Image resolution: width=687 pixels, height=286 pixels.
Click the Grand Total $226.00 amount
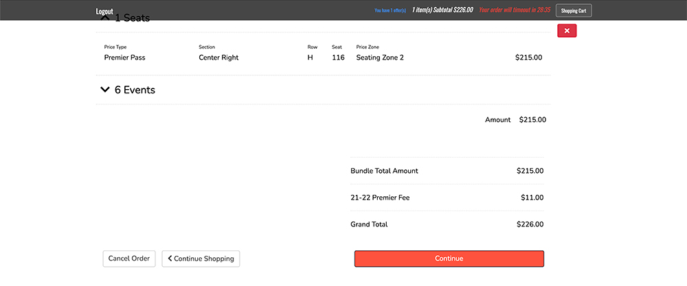(530, 224)
